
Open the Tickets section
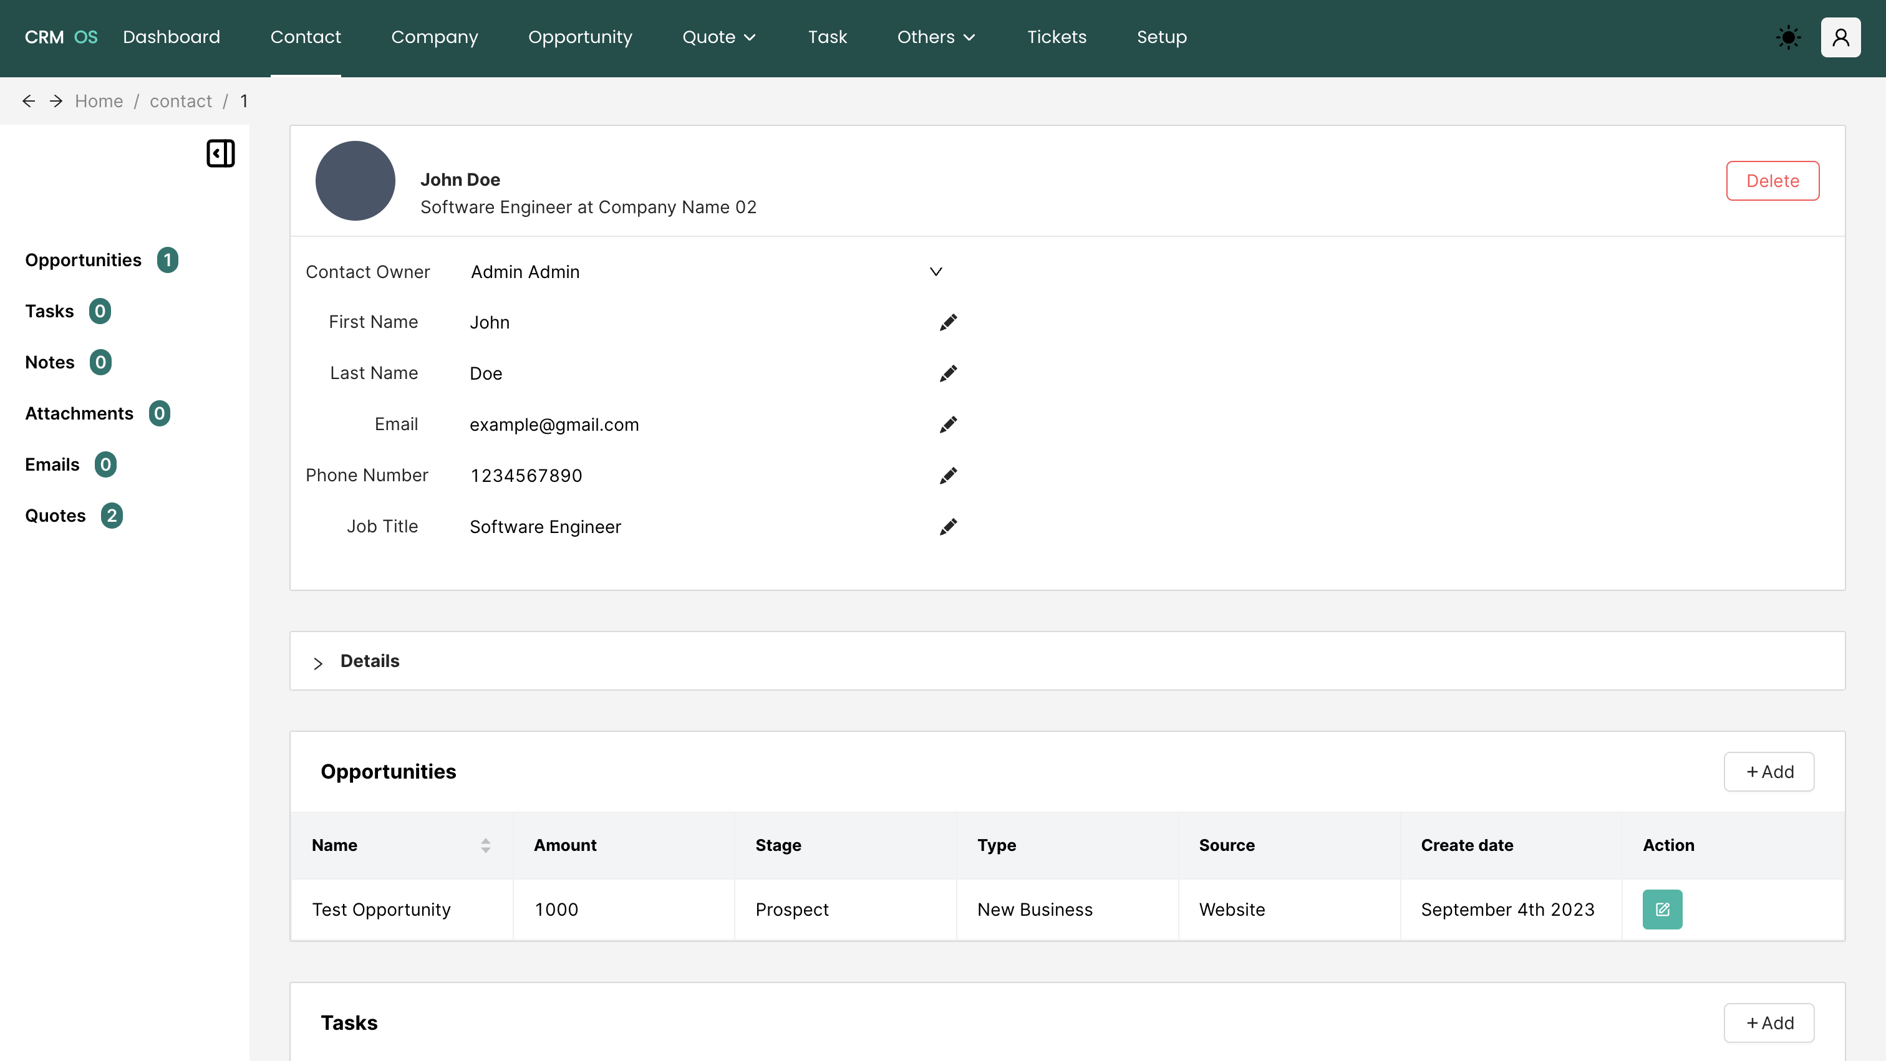[x=1057, y=37]
